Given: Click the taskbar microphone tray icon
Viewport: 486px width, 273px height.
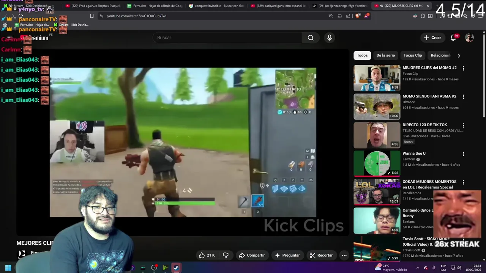Looking at the screenshot, I should click(434, 268).
